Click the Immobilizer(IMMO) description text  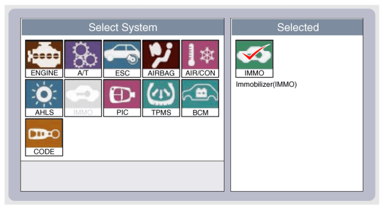click(x=266, y=84)
